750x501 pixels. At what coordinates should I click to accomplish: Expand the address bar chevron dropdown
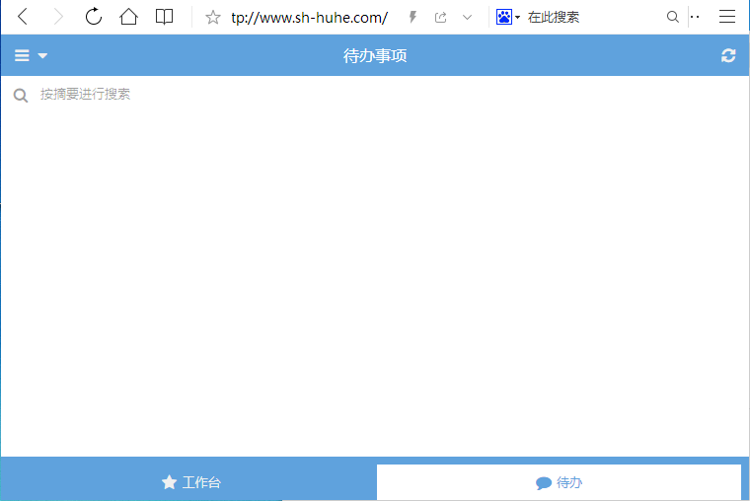tap(467, 18)
